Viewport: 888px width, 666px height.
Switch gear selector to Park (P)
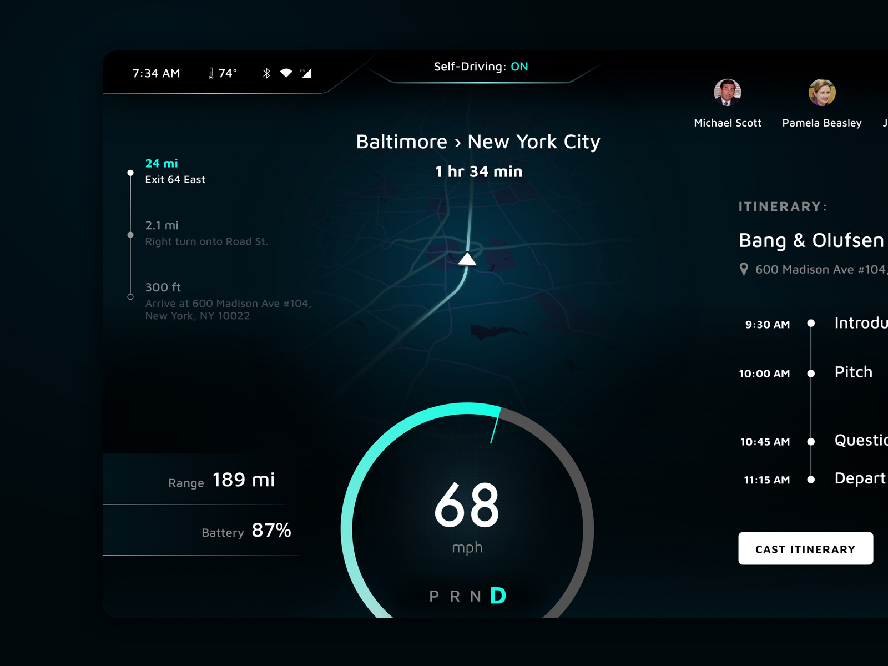pyautogui.click(x=434, y=597)
